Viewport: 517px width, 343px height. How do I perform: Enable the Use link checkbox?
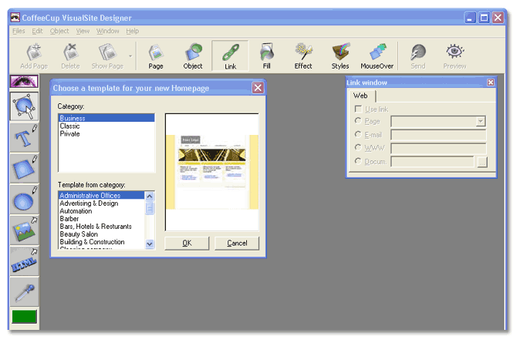[358, 109]
